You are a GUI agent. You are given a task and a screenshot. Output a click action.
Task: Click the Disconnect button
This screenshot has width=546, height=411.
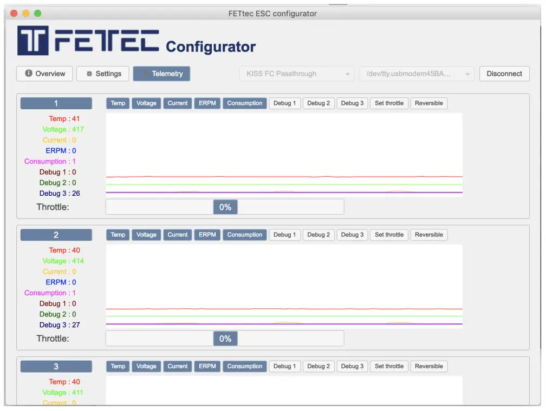click(x=504, y=74)
